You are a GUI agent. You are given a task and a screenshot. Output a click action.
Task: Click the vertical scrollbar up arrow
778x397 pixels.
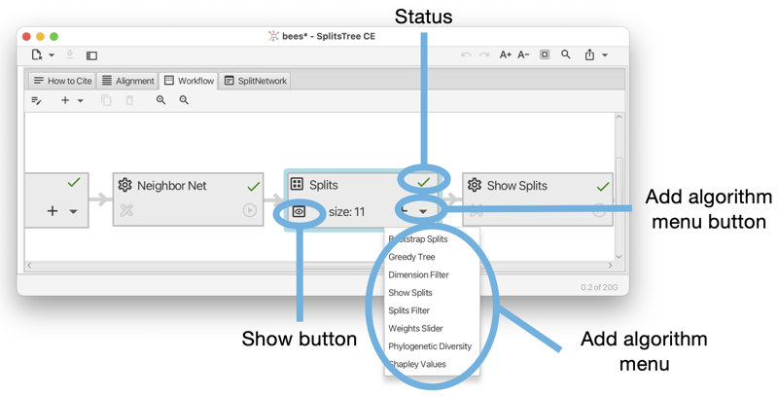(619, 117)
